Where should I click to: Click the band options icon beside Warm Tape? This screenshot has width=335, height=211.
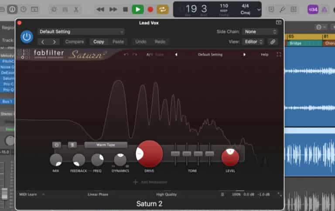tap(72, 145)
